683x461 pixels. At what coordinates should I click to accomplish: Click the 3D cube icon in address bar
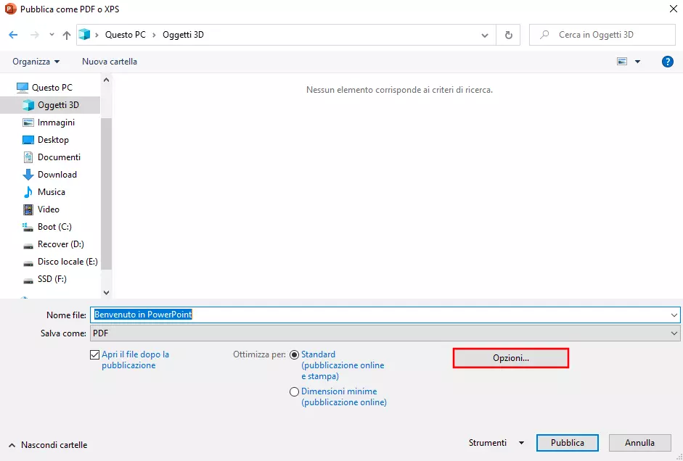point(84,34)
